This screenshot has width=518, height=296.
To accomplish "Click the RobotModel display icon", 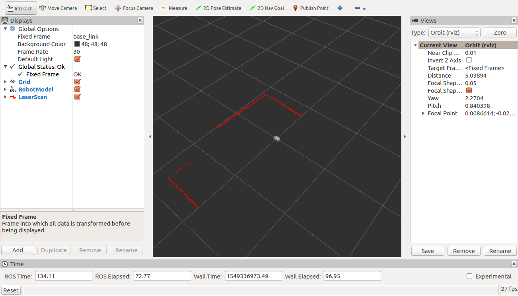I will (x=12, y=90).
